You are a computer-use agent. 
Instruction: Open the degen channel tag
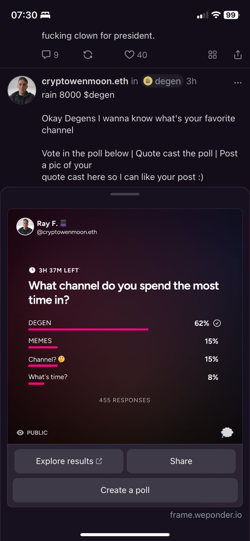click(162, 81)
